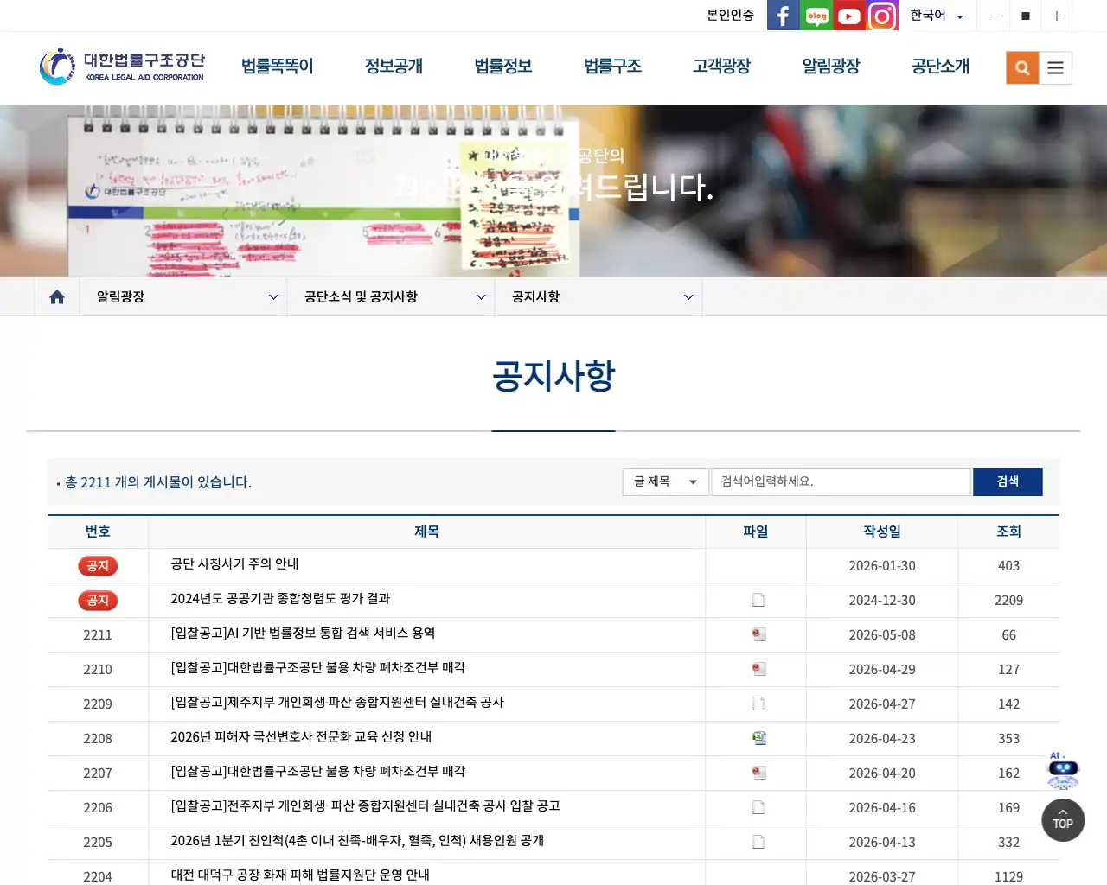Click the 번호 column header
Image resolution: width=1107 pixels, height=885 pixels.
tap(98, 532)
